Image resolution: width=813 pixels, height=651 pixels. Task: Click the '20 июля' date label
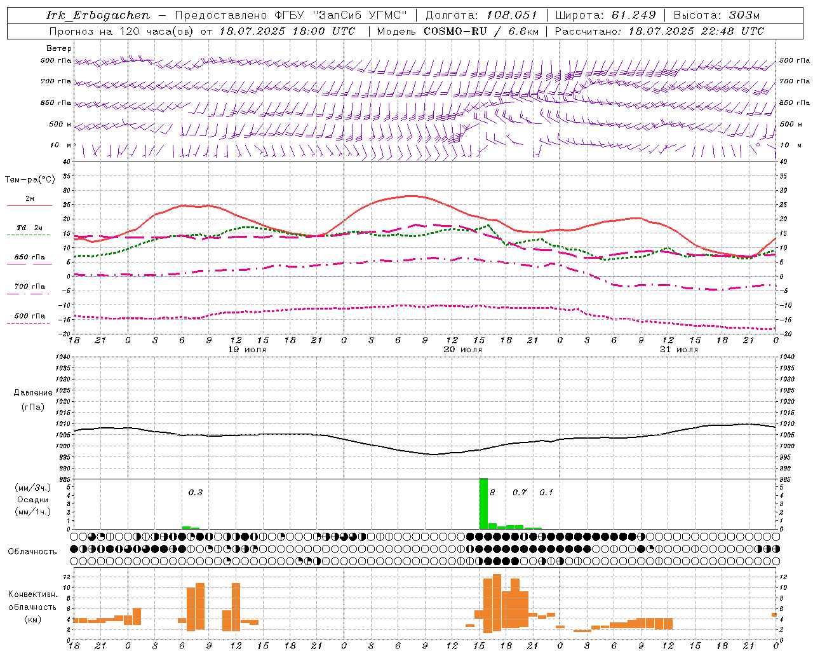click(x=463, y=350)
